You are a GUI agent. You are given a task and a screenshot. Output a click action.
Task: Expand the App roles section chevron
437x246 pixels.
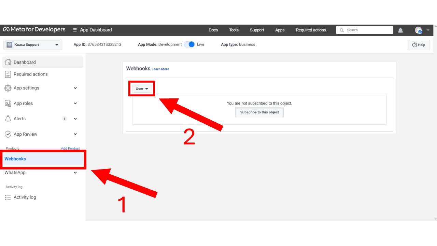click(x=75, y=104)
